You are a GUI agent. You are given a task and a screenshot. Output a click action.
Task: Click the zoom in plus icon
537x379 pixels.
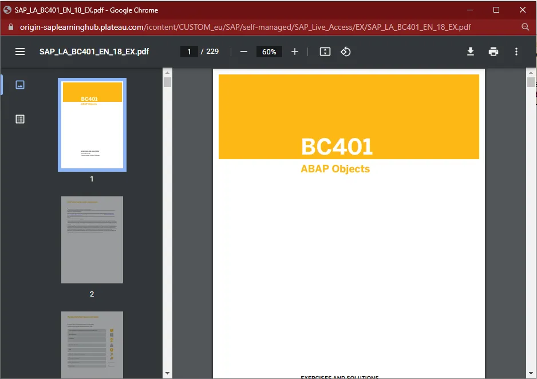click(295, 52)
